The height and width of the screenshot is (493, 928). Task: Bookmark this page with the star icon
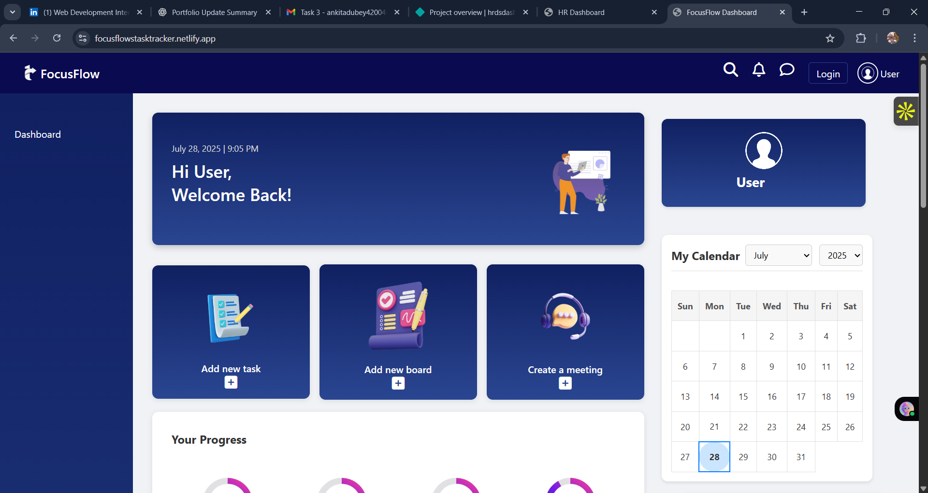coord(830,39)
